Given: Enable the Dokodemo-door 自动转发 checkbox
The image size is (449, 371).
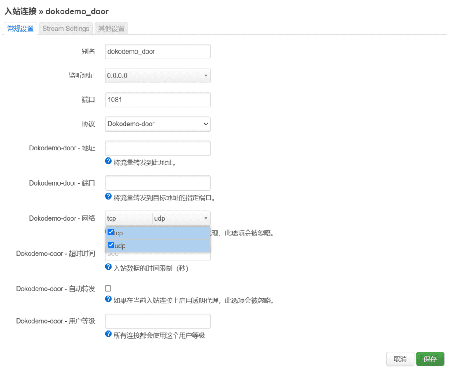Looking at the screenshot, I should click(x=107, y=289).
